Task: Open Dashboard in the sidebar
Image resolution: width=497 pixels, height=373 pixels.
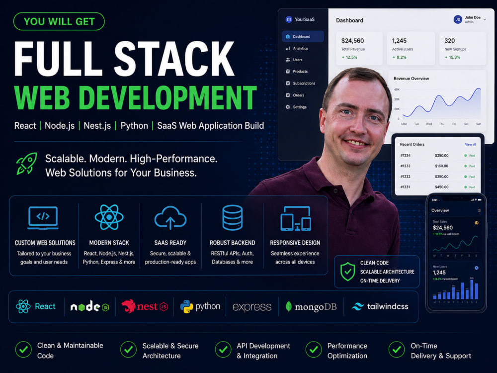Action: click(x=303, y=36)
